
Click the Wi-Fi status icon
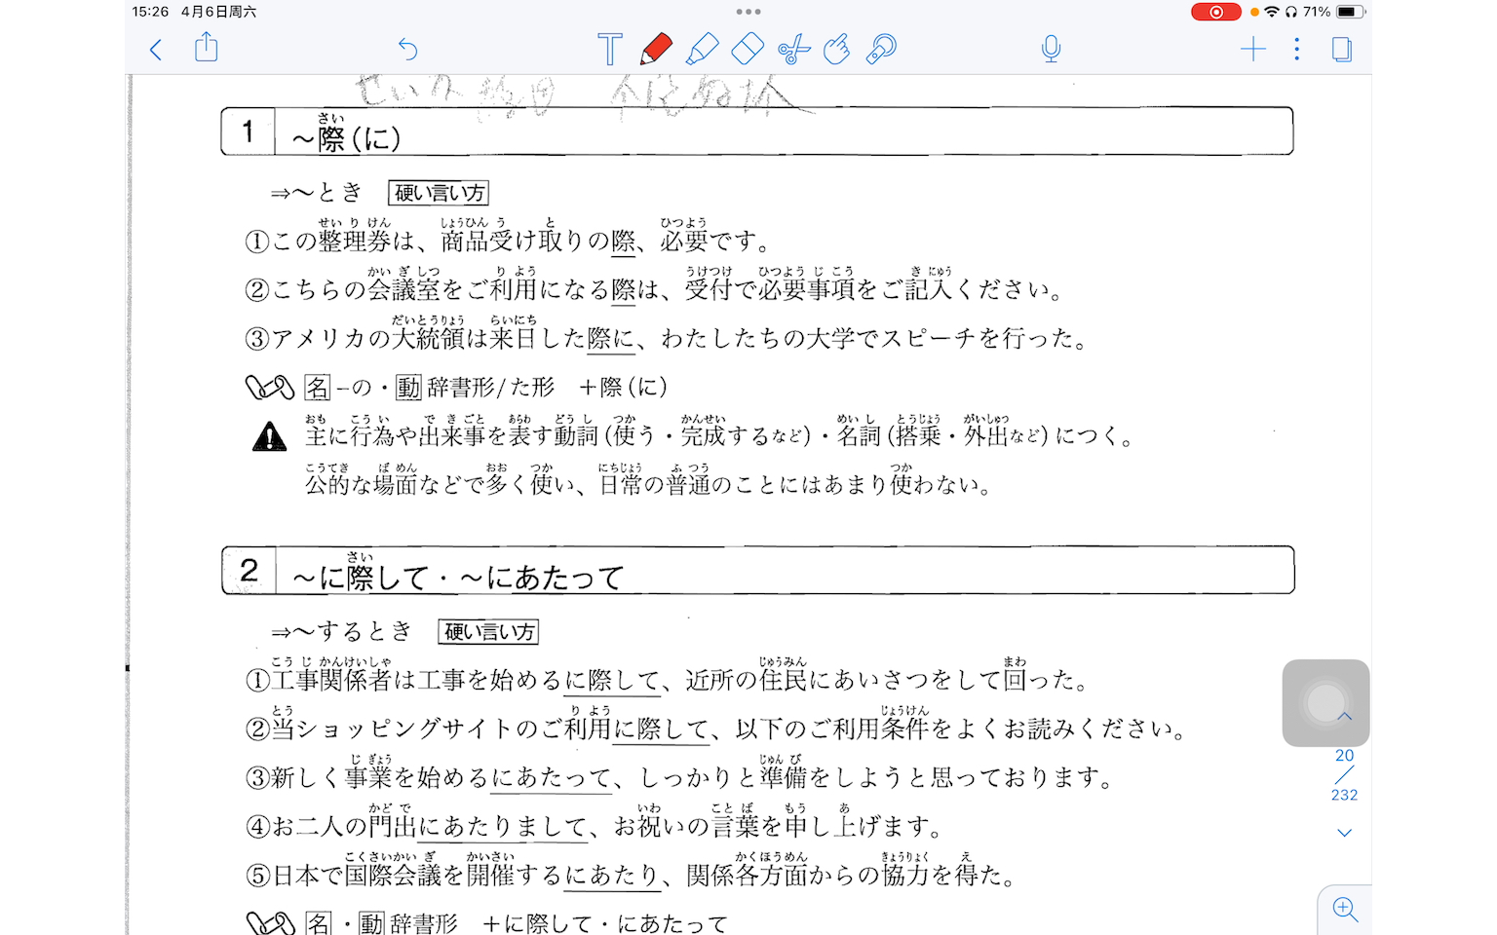tap(1272, 12)
